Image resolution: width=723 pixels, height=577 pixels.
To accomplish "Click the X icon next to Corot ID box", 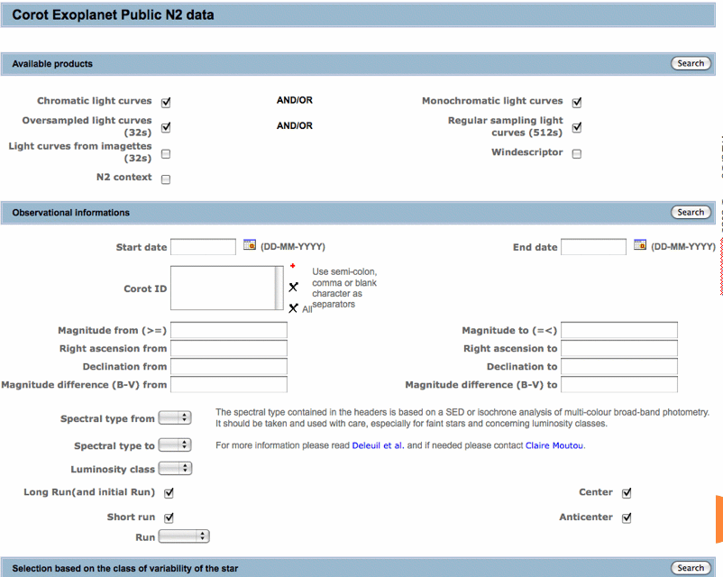I will tap(293, 288).
